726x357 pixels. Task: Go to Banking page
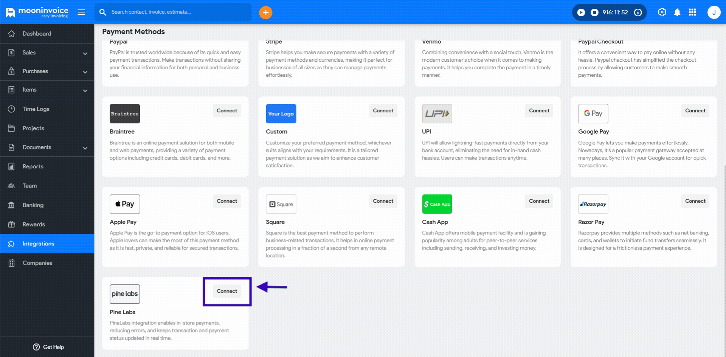coord(47,205)
